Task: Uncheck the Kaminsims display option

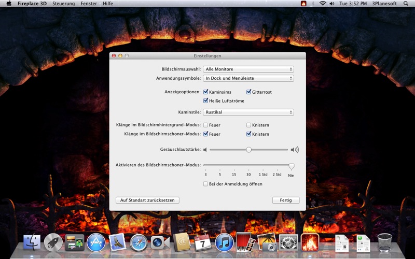Action: (x=205, y=92)
